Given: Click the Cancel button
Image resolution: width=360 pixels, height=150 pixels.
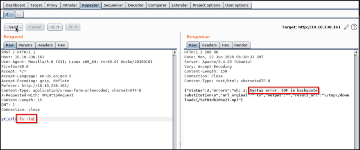Looking at the screenshot, I should [35, 27].
